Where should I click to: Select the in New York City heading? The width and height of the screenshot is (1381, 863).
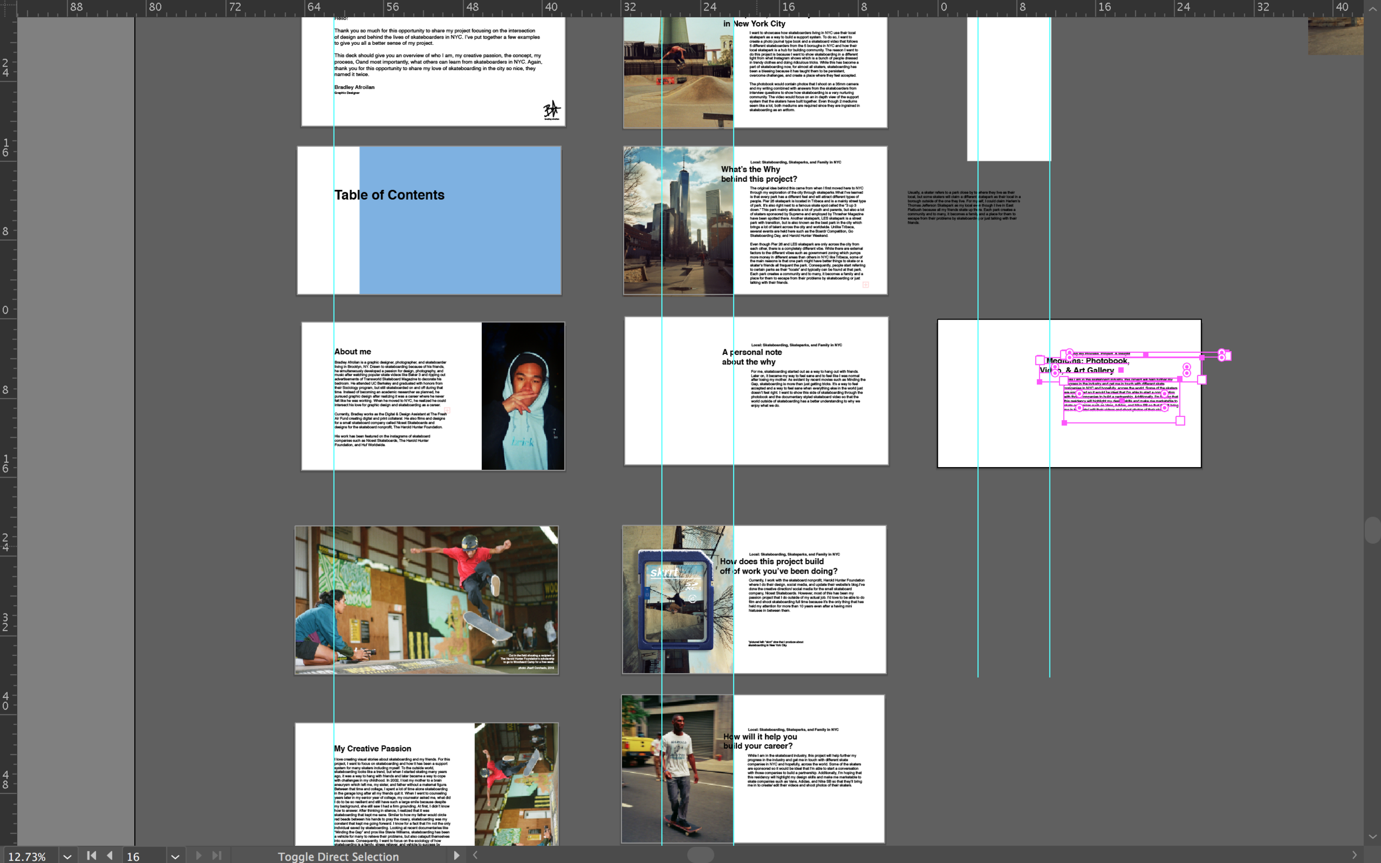(753, 23)
